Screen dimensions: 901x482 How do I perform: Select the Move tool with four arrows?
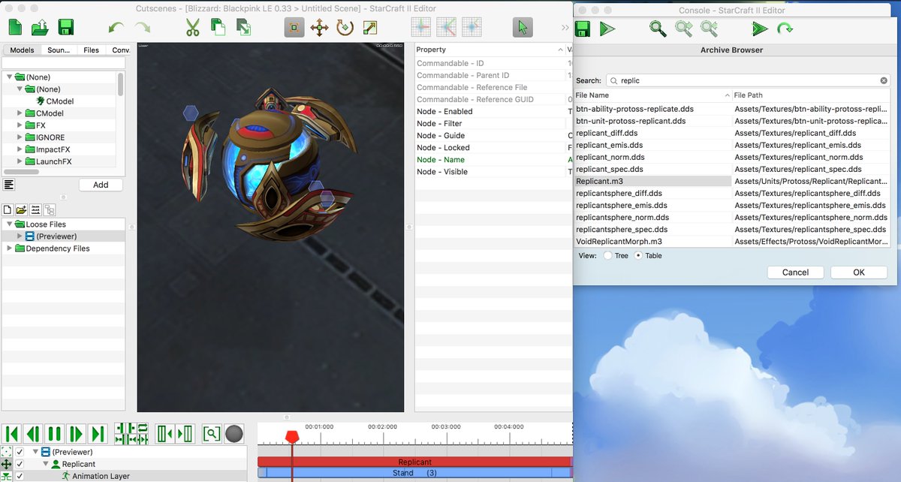[319, 28]
